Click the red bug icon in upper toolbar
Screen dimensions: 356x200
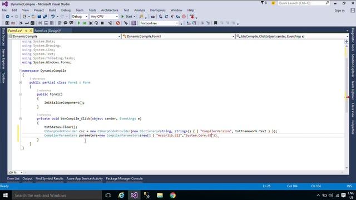coord(192,17)
